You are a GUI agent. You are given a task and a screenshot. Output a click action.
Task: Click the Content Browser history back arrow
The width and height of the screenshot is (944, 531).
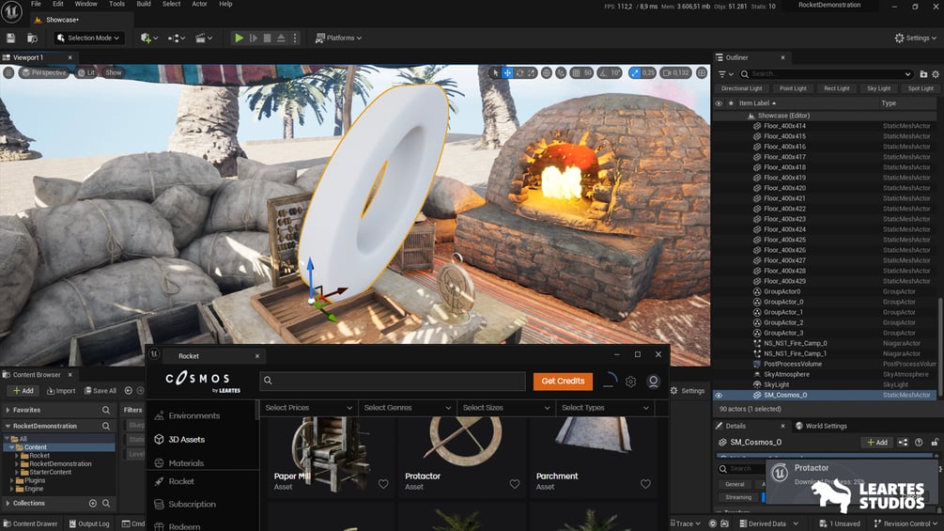(x=129, y=391)
